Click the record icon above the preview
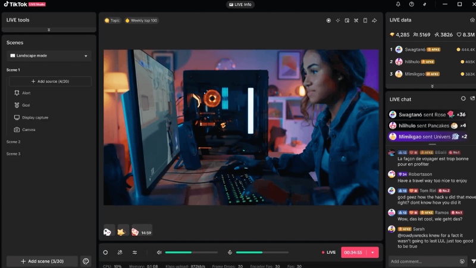Image resolution: width=476 pixels, height=268 pixels. [328, 20]
